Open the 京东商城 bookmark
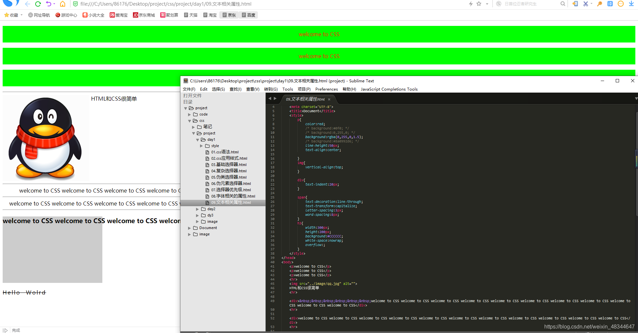 click(x=144, y=15)
